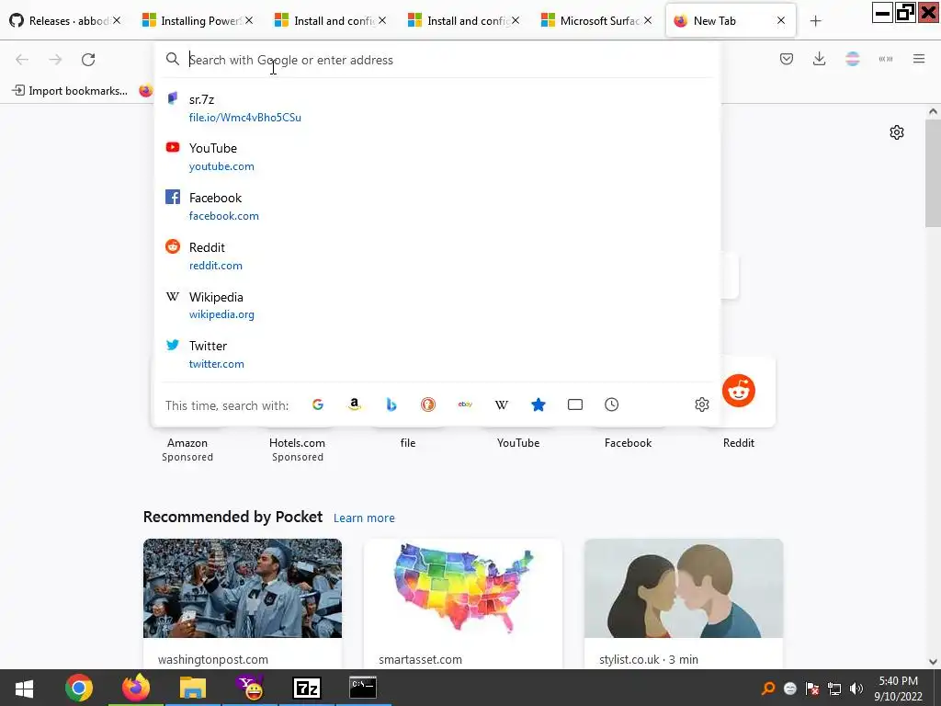This screenshot has width=941, height=706.
Task: Open Amazon Sponsored shortcut label
Action: click(x=187, y=450)
